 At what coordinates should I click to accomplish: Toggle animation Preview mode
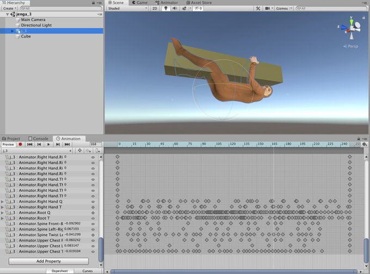click(8, 145)
